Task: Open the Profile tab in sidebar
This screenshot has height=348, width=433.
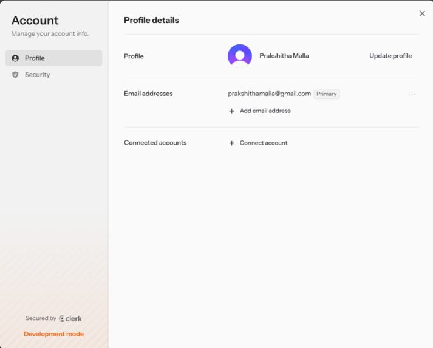Action: pyautogui.click(x=53, y=58)
